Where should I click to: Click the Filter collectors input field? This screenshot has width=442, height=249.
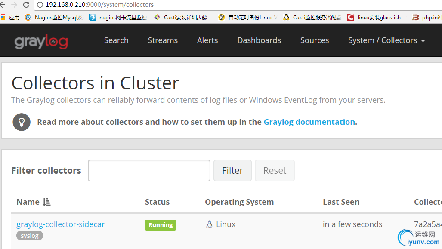149,170
